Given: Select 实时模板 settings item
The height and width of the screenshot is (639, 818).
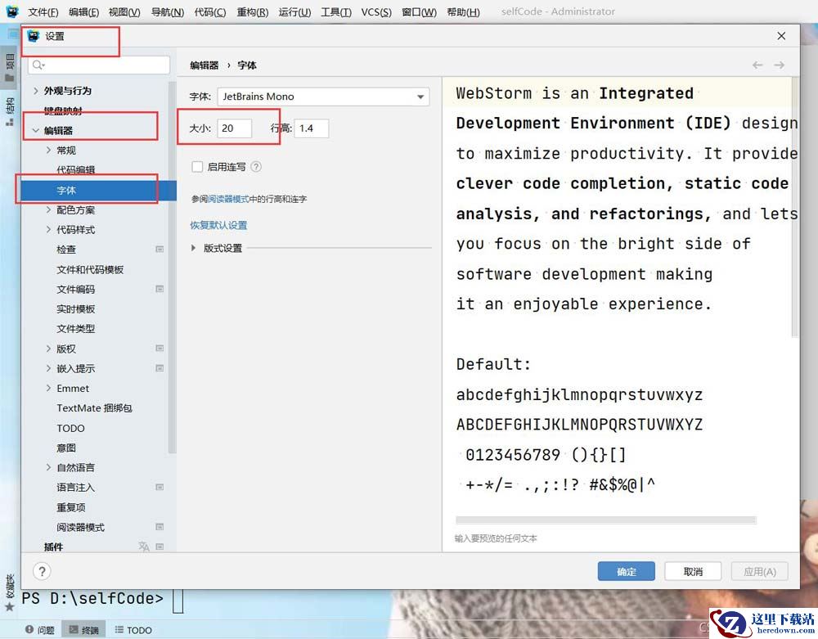Looking at the screenshot, I should 75,308.
